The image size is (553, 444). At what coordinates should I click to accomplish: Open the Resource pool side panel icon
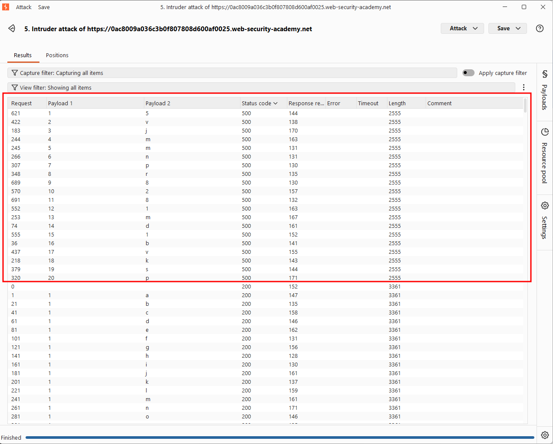(x=545, y=132)
